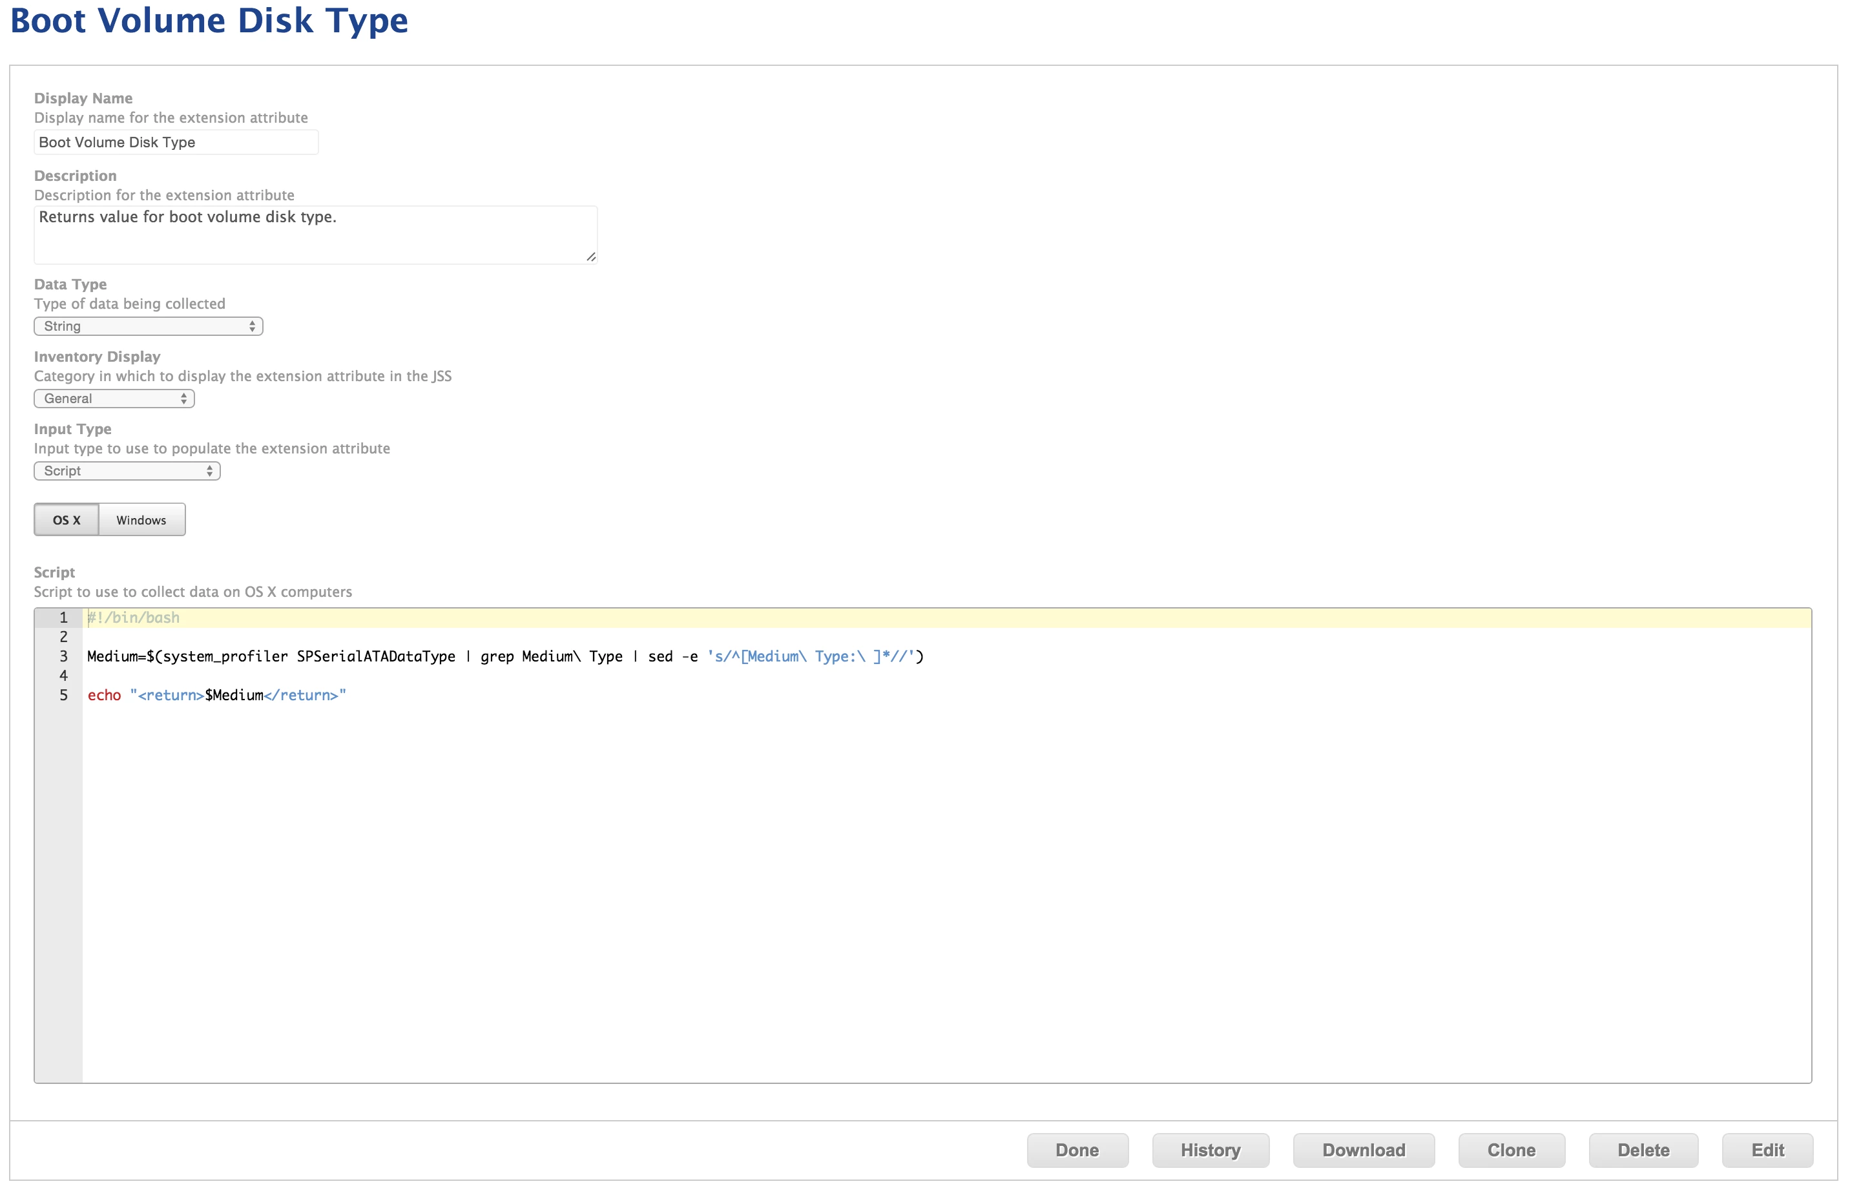Screen dimensions: 1850x1186
Task: Open the Inventory Display General dropdown
Action: point(114,399)
